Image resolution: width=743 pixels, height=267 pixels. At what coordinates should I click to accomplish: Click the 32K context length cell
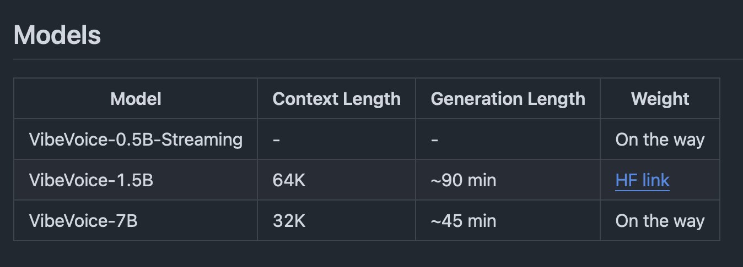point(336,221)
